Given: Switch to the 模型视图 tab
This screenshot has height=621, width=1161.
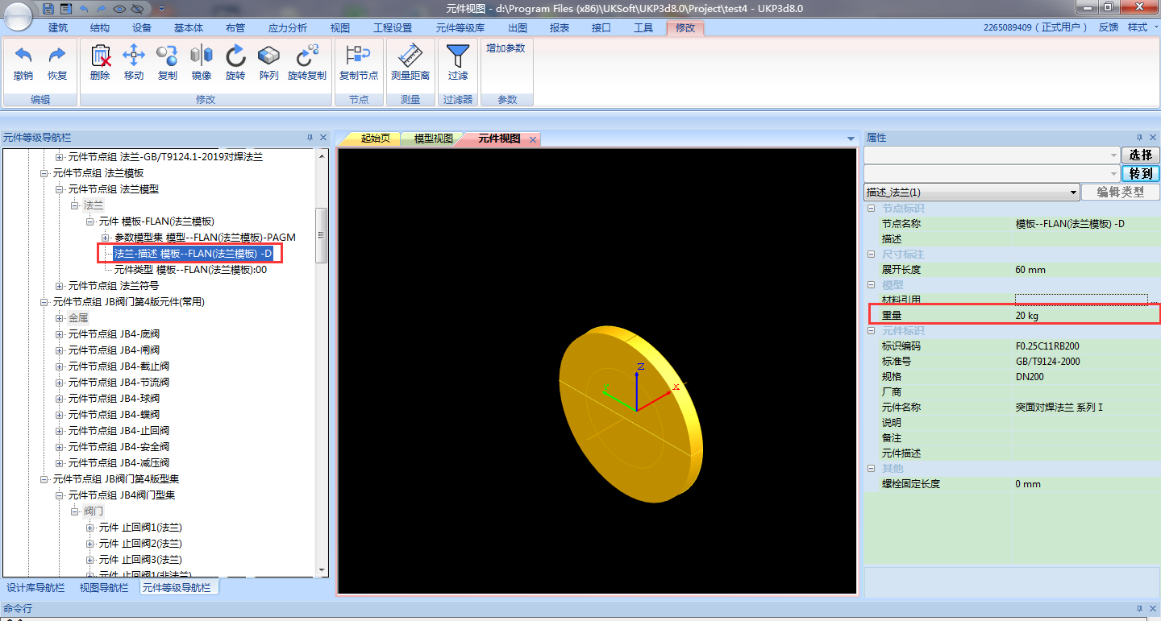Looking at the screenshot, I should tap(434, 139).
